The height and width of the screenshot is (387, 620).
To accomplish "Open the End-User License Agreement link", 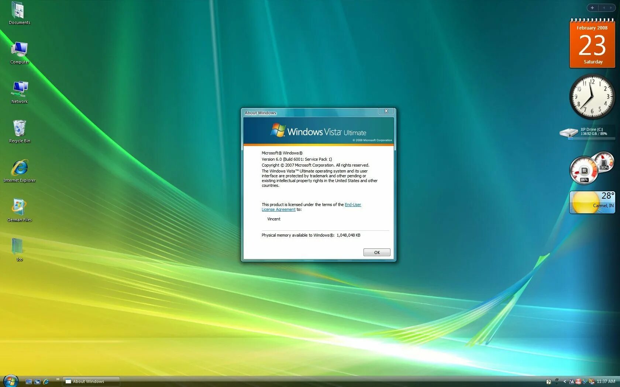I will [352, 205].
